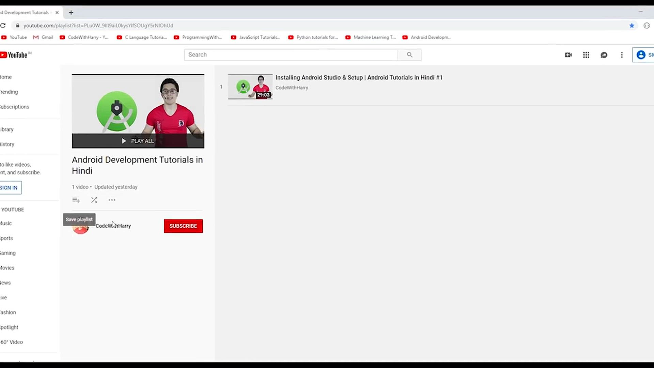Open the Gmail bookmark
Image resolution: width=654 pixels, height=368 pixels.
click(x=43, y=37)
